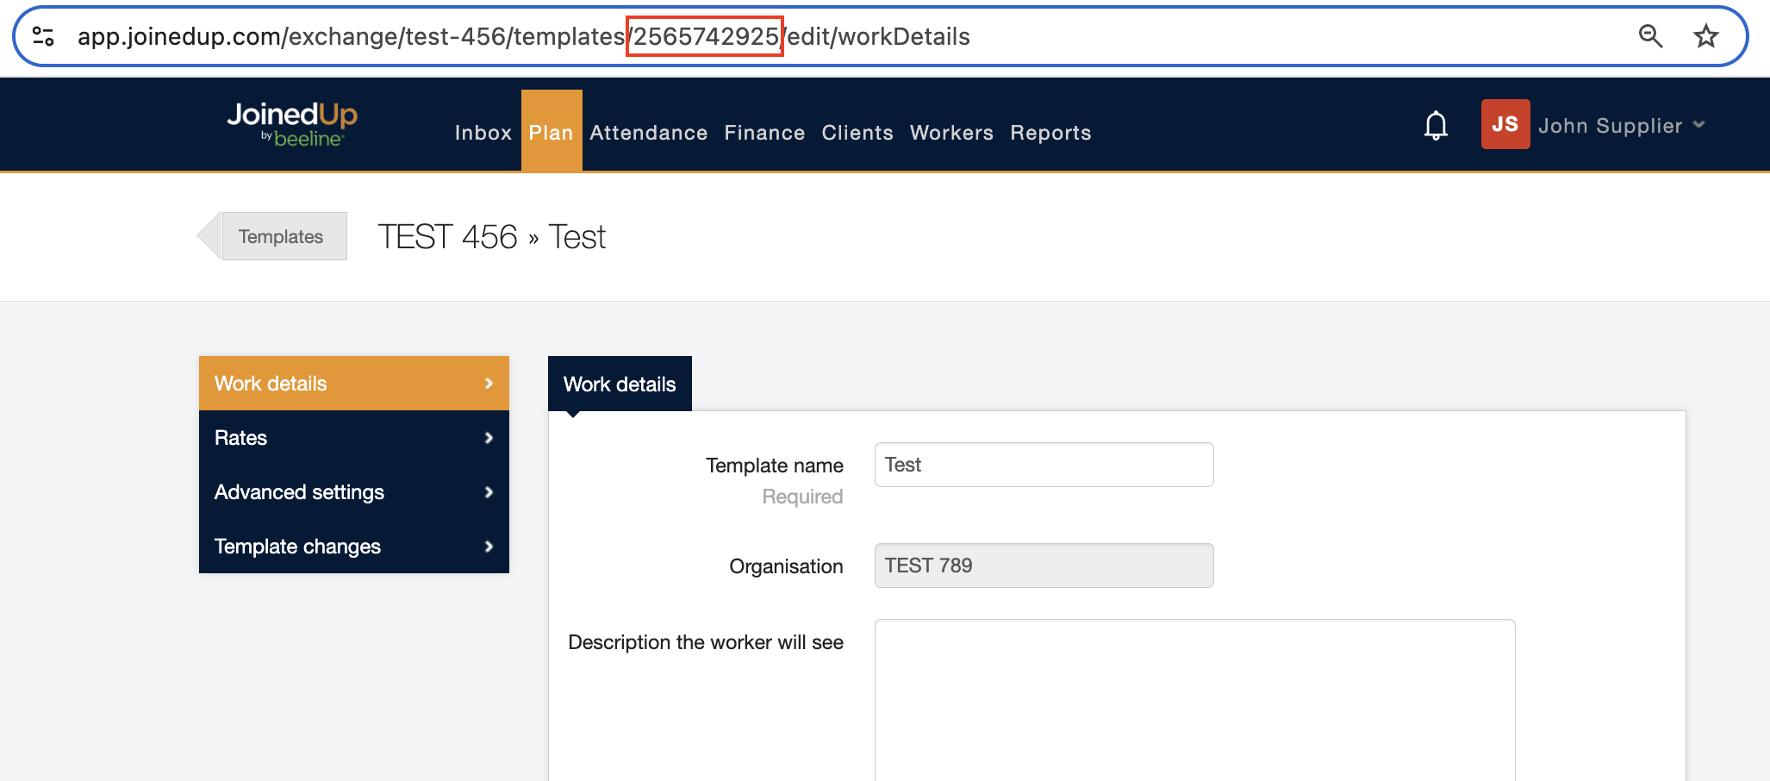Click the browser bookmark star icon
The image size is (1770, 781).
(1705, 36)
